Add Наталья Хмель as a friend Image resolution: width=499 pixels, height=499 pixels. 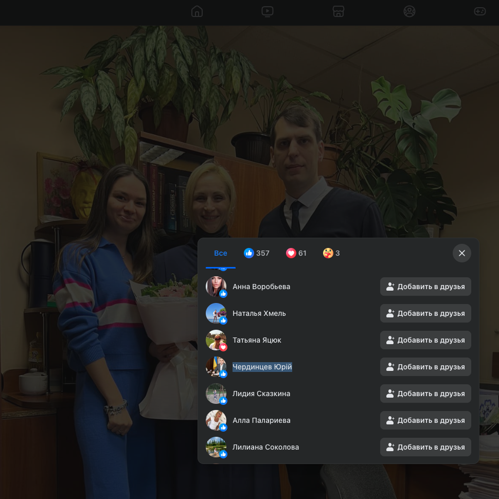[425, 313]
